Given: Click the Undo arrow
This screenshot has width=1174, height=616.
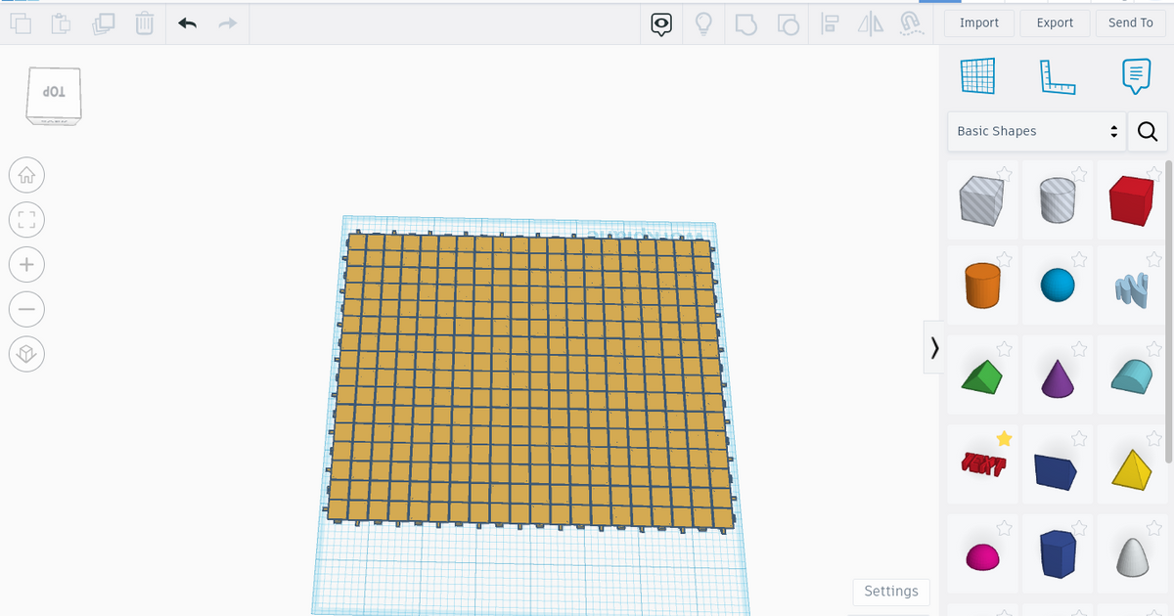Looking at the screenshot, I should pos(187,22).
